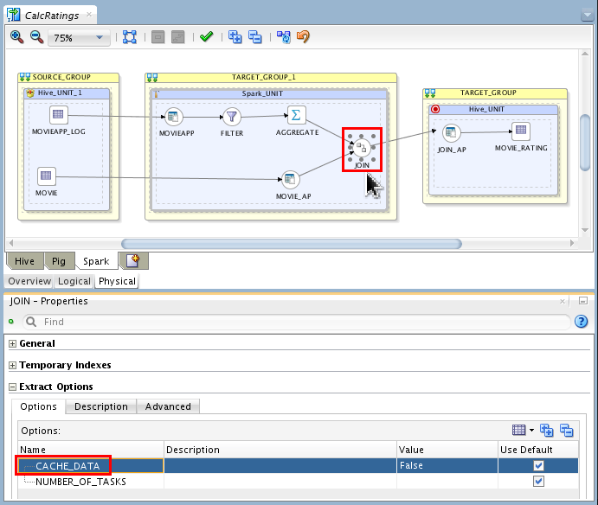Click the synchronize mapping toolbar icon
Viewport: 598px width, 505px height.
pyautogui.click(x=283, y=37)
